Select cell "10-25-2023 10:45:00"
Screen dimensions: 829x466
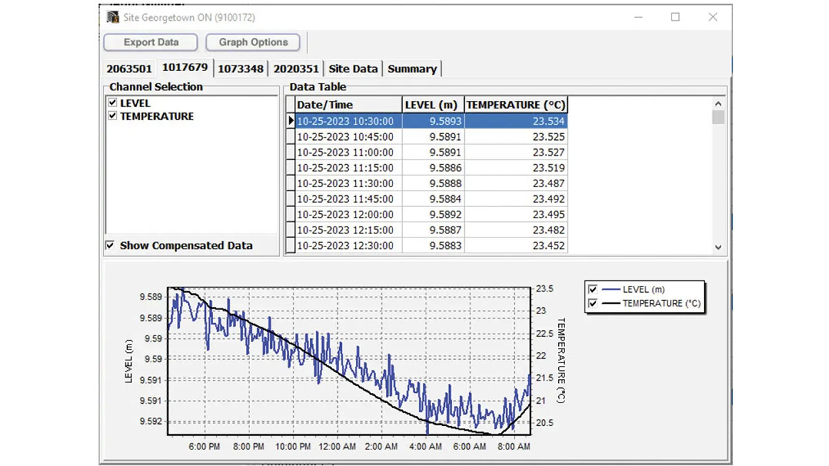click(x=348, y=137)
